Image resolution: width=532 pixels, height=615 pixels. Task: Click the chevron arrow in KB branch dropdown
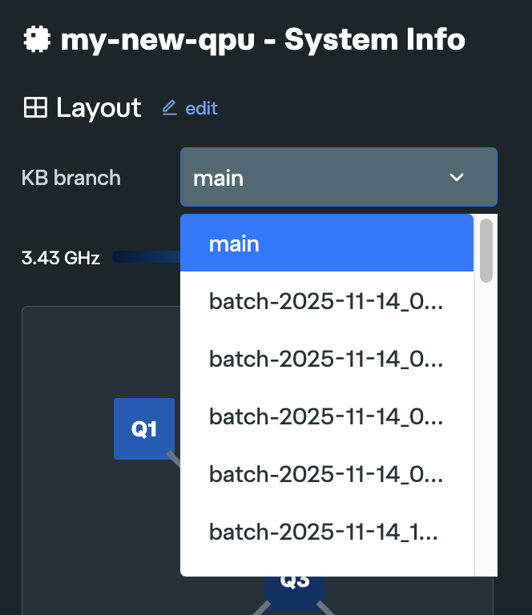456,177
